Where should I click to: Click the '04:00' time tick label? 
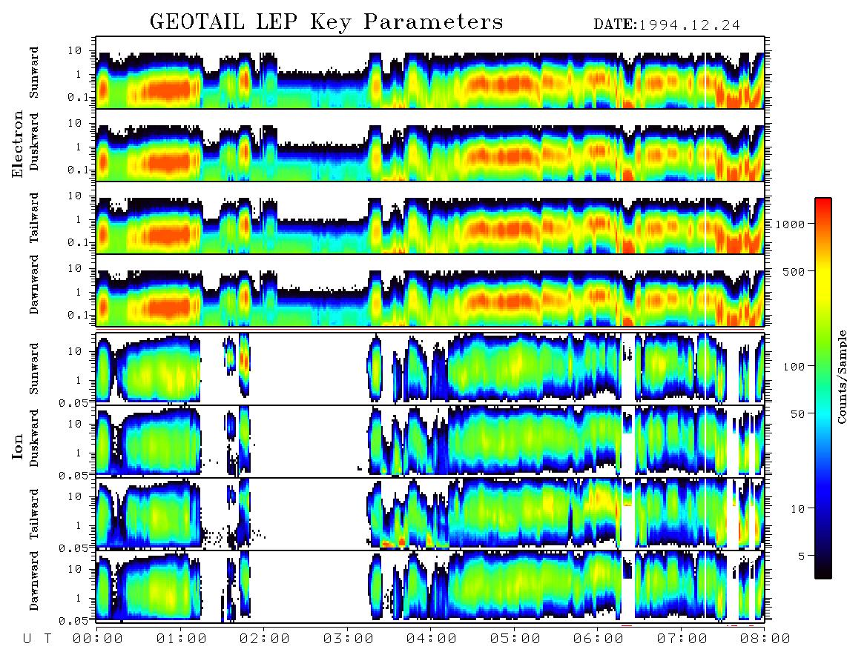pyautogui.click(x=432, y=639)
